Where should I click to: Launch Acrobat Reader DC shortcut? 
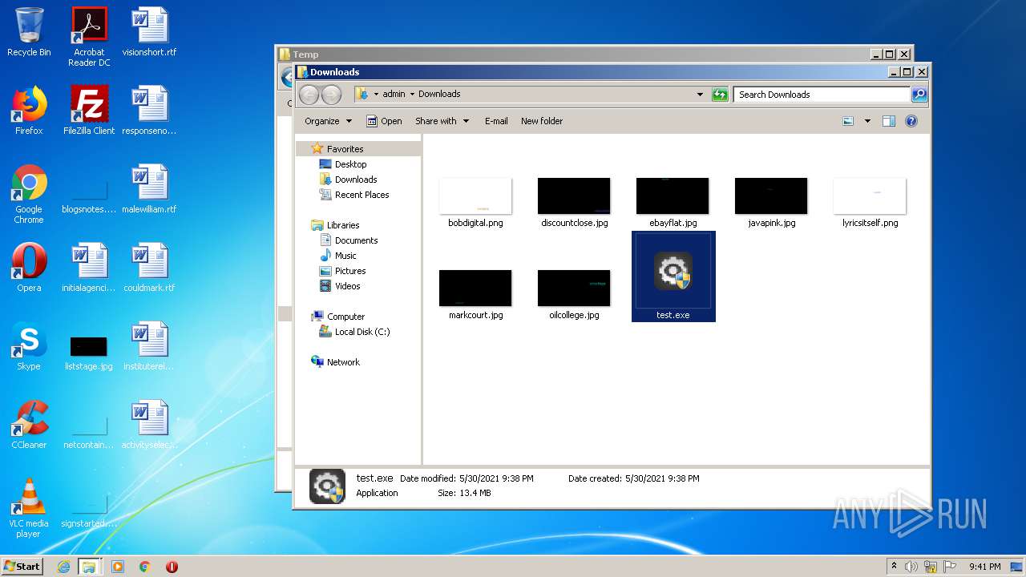coord(89,36)
